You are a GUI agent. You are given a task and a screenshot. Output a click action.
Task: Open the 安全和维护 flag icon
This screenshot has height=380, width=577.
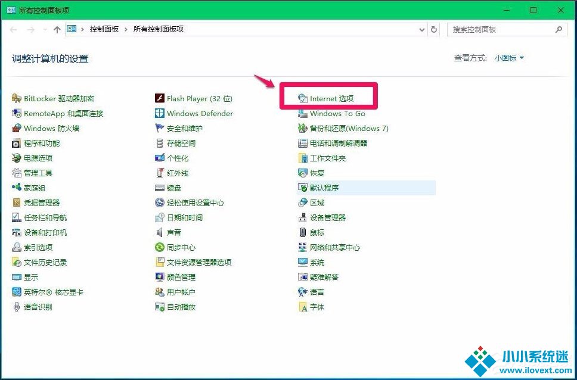pyautogui.click(x=159, y=129)
